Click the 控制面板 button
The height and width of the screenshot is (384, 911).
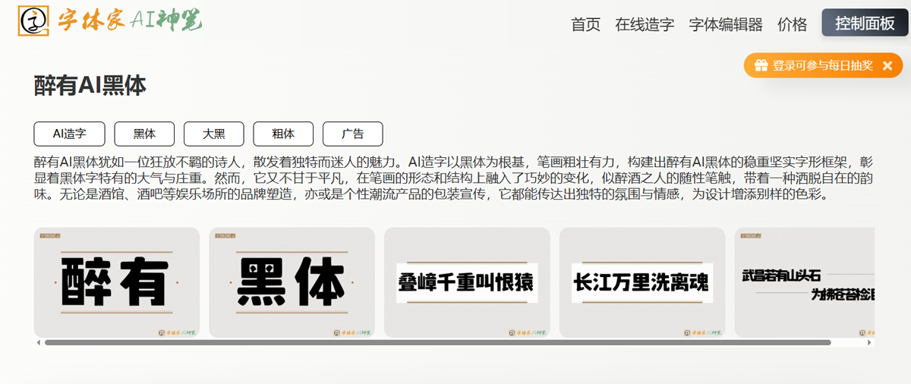[x=865, y=23]
